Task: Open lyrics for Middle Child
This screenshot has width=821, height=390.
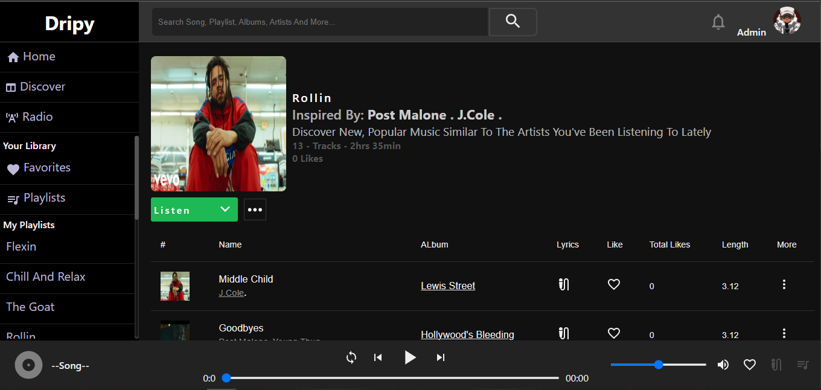Action: click(564, 284)
